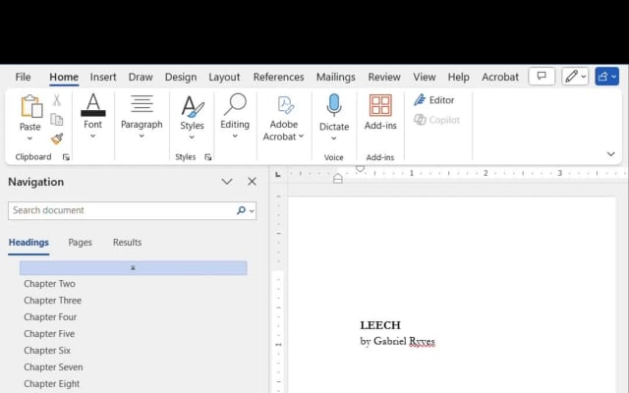Open the Styles gallery button
The height and width of the screenshot is (393, 629).
click(193, 116)
